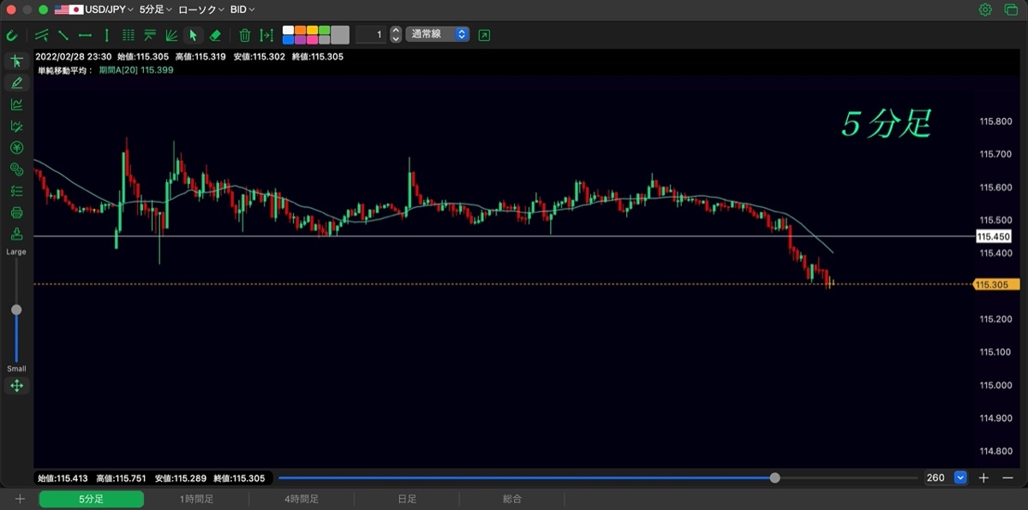This screenshot has height=510, width=1028.
Task: Switch to the 日足 tab
Action: pos(407,499)
